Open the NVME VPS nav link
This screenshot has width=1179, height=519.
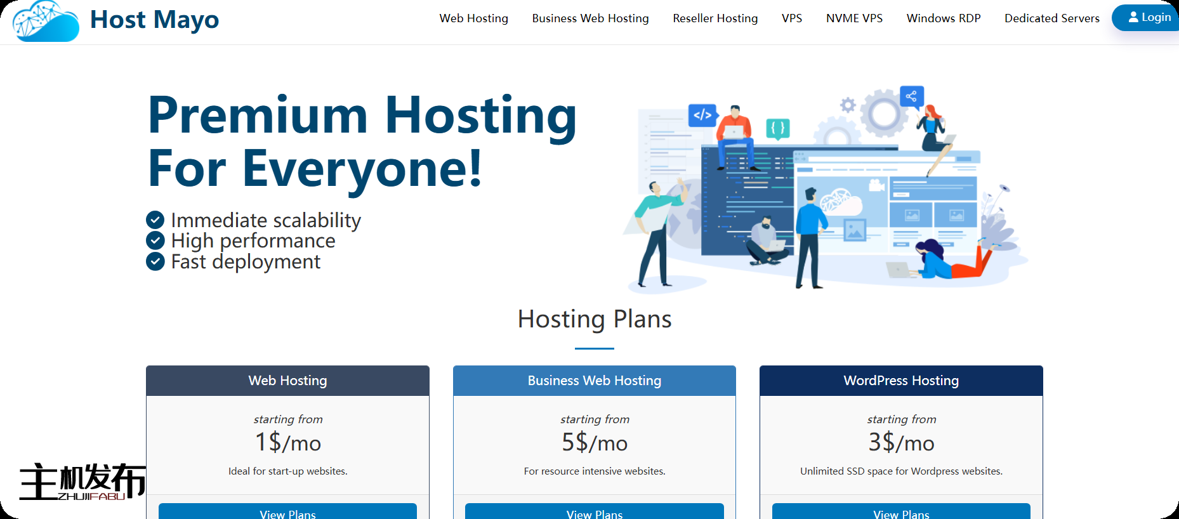(x=854, y=18)
